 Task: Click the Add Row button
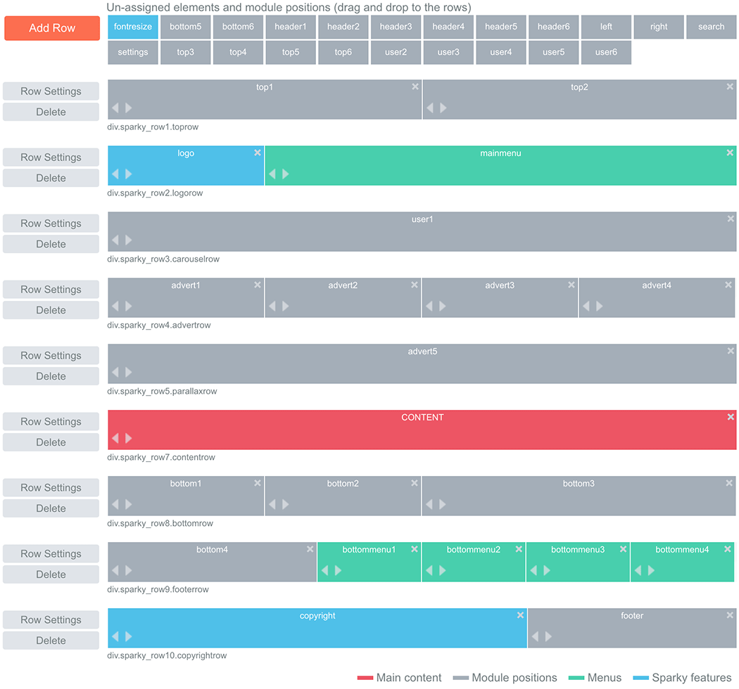click(52, 28)
